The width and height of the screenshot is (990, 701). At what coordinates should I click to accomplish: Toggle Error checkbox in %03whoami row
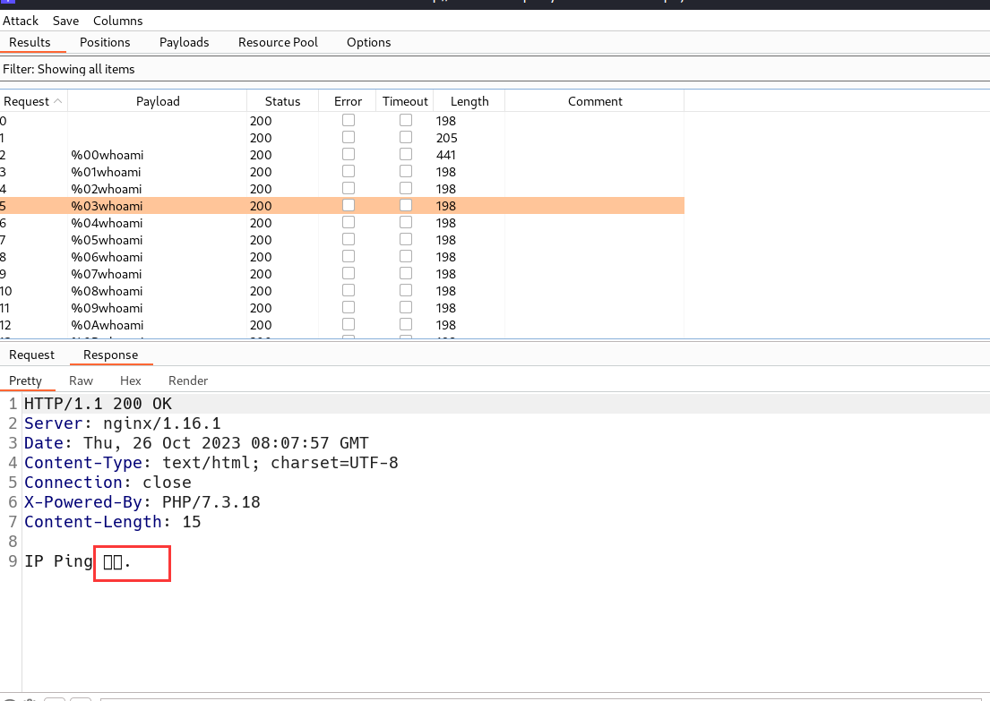[349, 205]
